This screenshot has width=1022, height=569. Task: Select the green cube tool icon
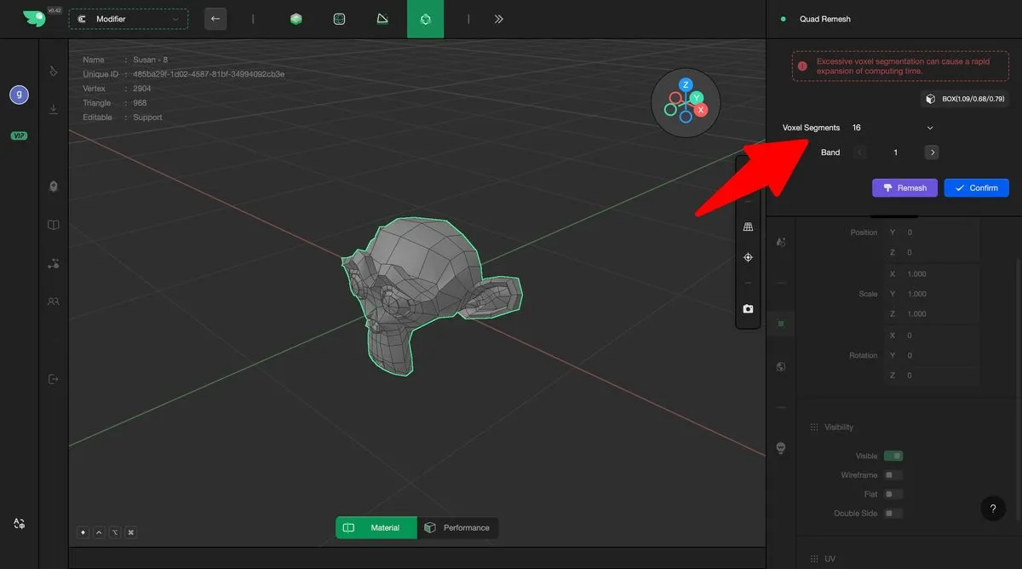[296, 19]
